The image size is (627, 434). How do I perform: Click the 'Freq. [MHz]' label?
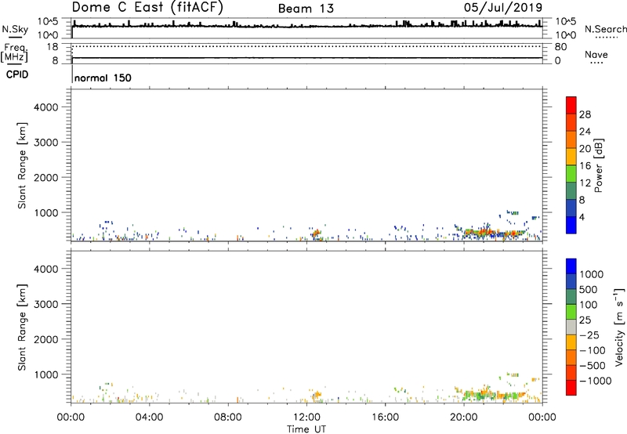coord(14,52)
